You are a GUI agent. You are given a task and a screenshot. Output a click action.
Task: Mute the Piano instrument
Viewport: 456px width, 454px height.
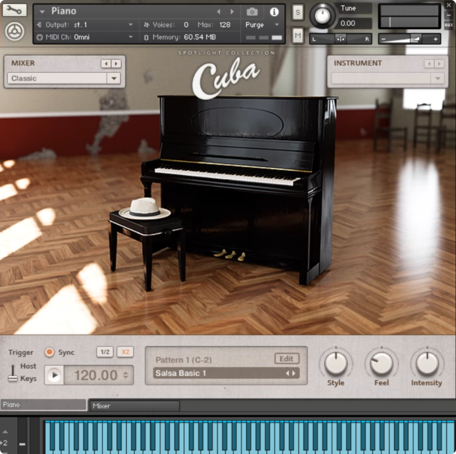[x=297, y=36]
